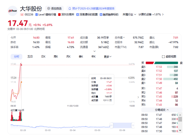The width and height of the screenshot is (184, 135).
Task: Click the 买2 order row at 17.46
Action: coord(160,92)
